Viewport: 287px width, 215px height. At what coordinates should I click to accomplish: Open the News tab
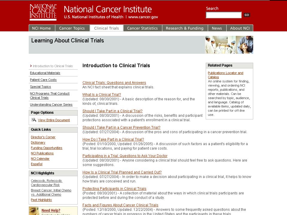pos(217,28)
